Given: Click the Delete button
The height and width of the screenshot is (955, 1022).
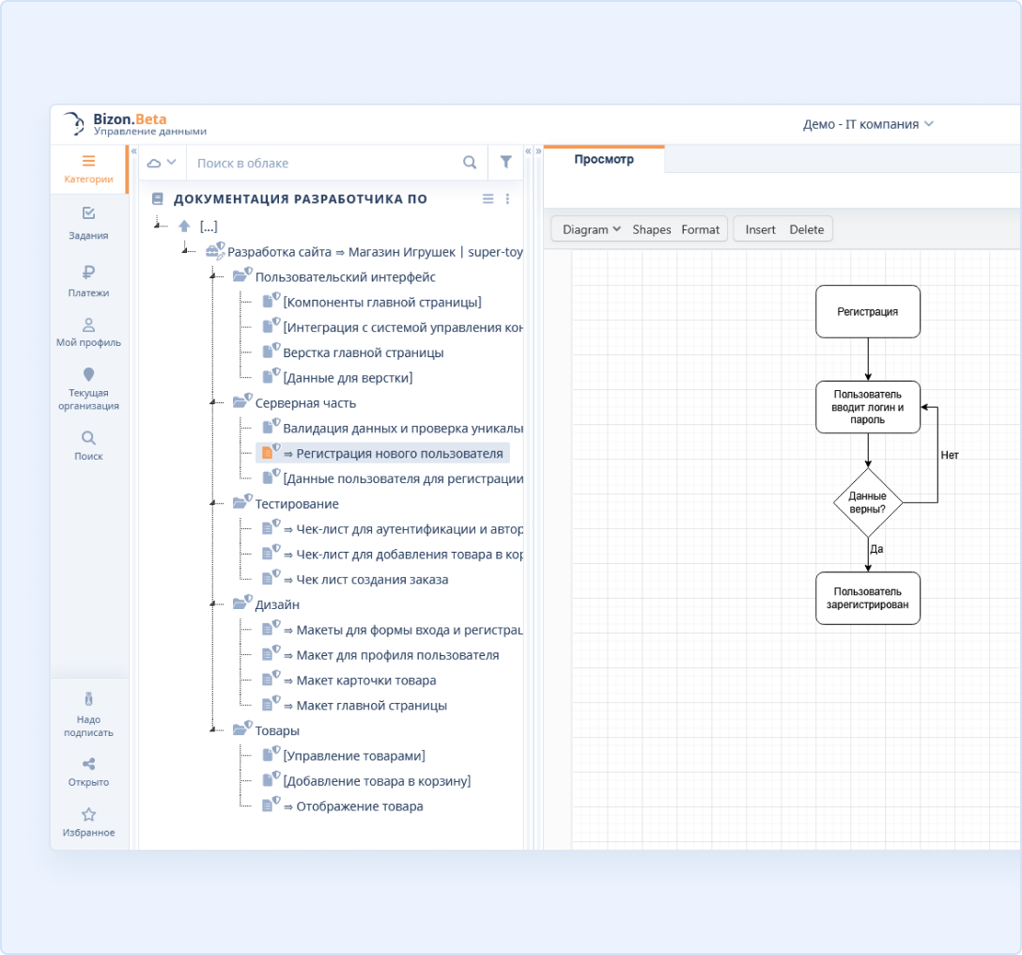Looking at the screenshot, I should [x=806, y=229].
